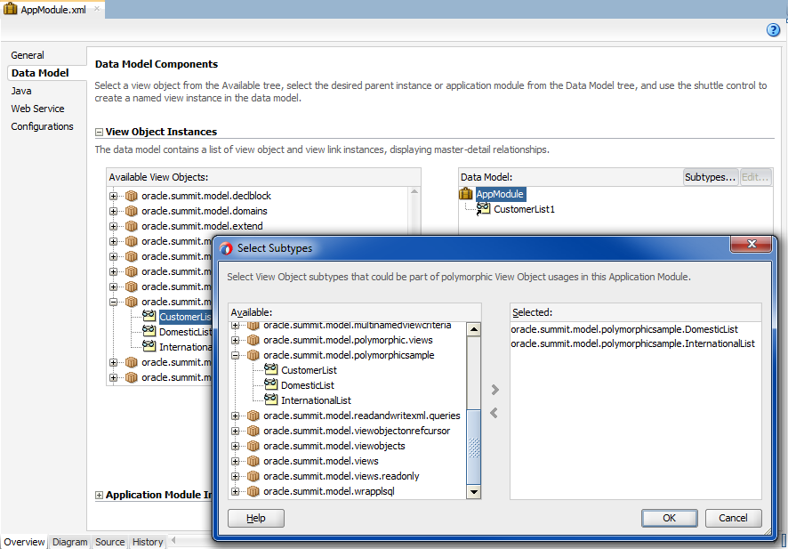Select CustomerList in dialog Available tree
The height and width of the screenshot is (549, 788).
click(310, 370)
